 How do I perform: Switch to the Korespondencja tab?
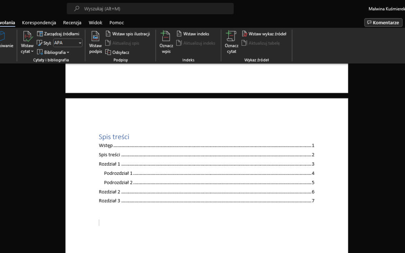pos(39,23)
